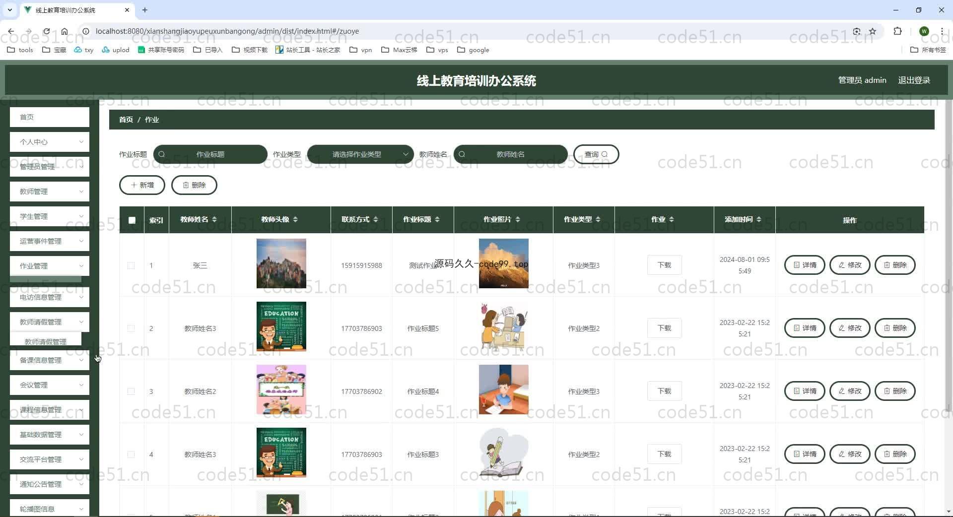The width and height of the screenshot is (953, 517).
Task: Open 详情 for 张三's row
Action: pyautogui.click(x=805, y=265)
